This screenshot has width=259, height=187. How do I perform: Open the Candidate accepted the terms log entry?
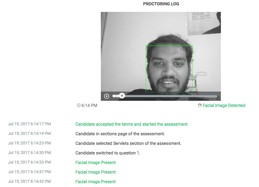pos(131,124)
